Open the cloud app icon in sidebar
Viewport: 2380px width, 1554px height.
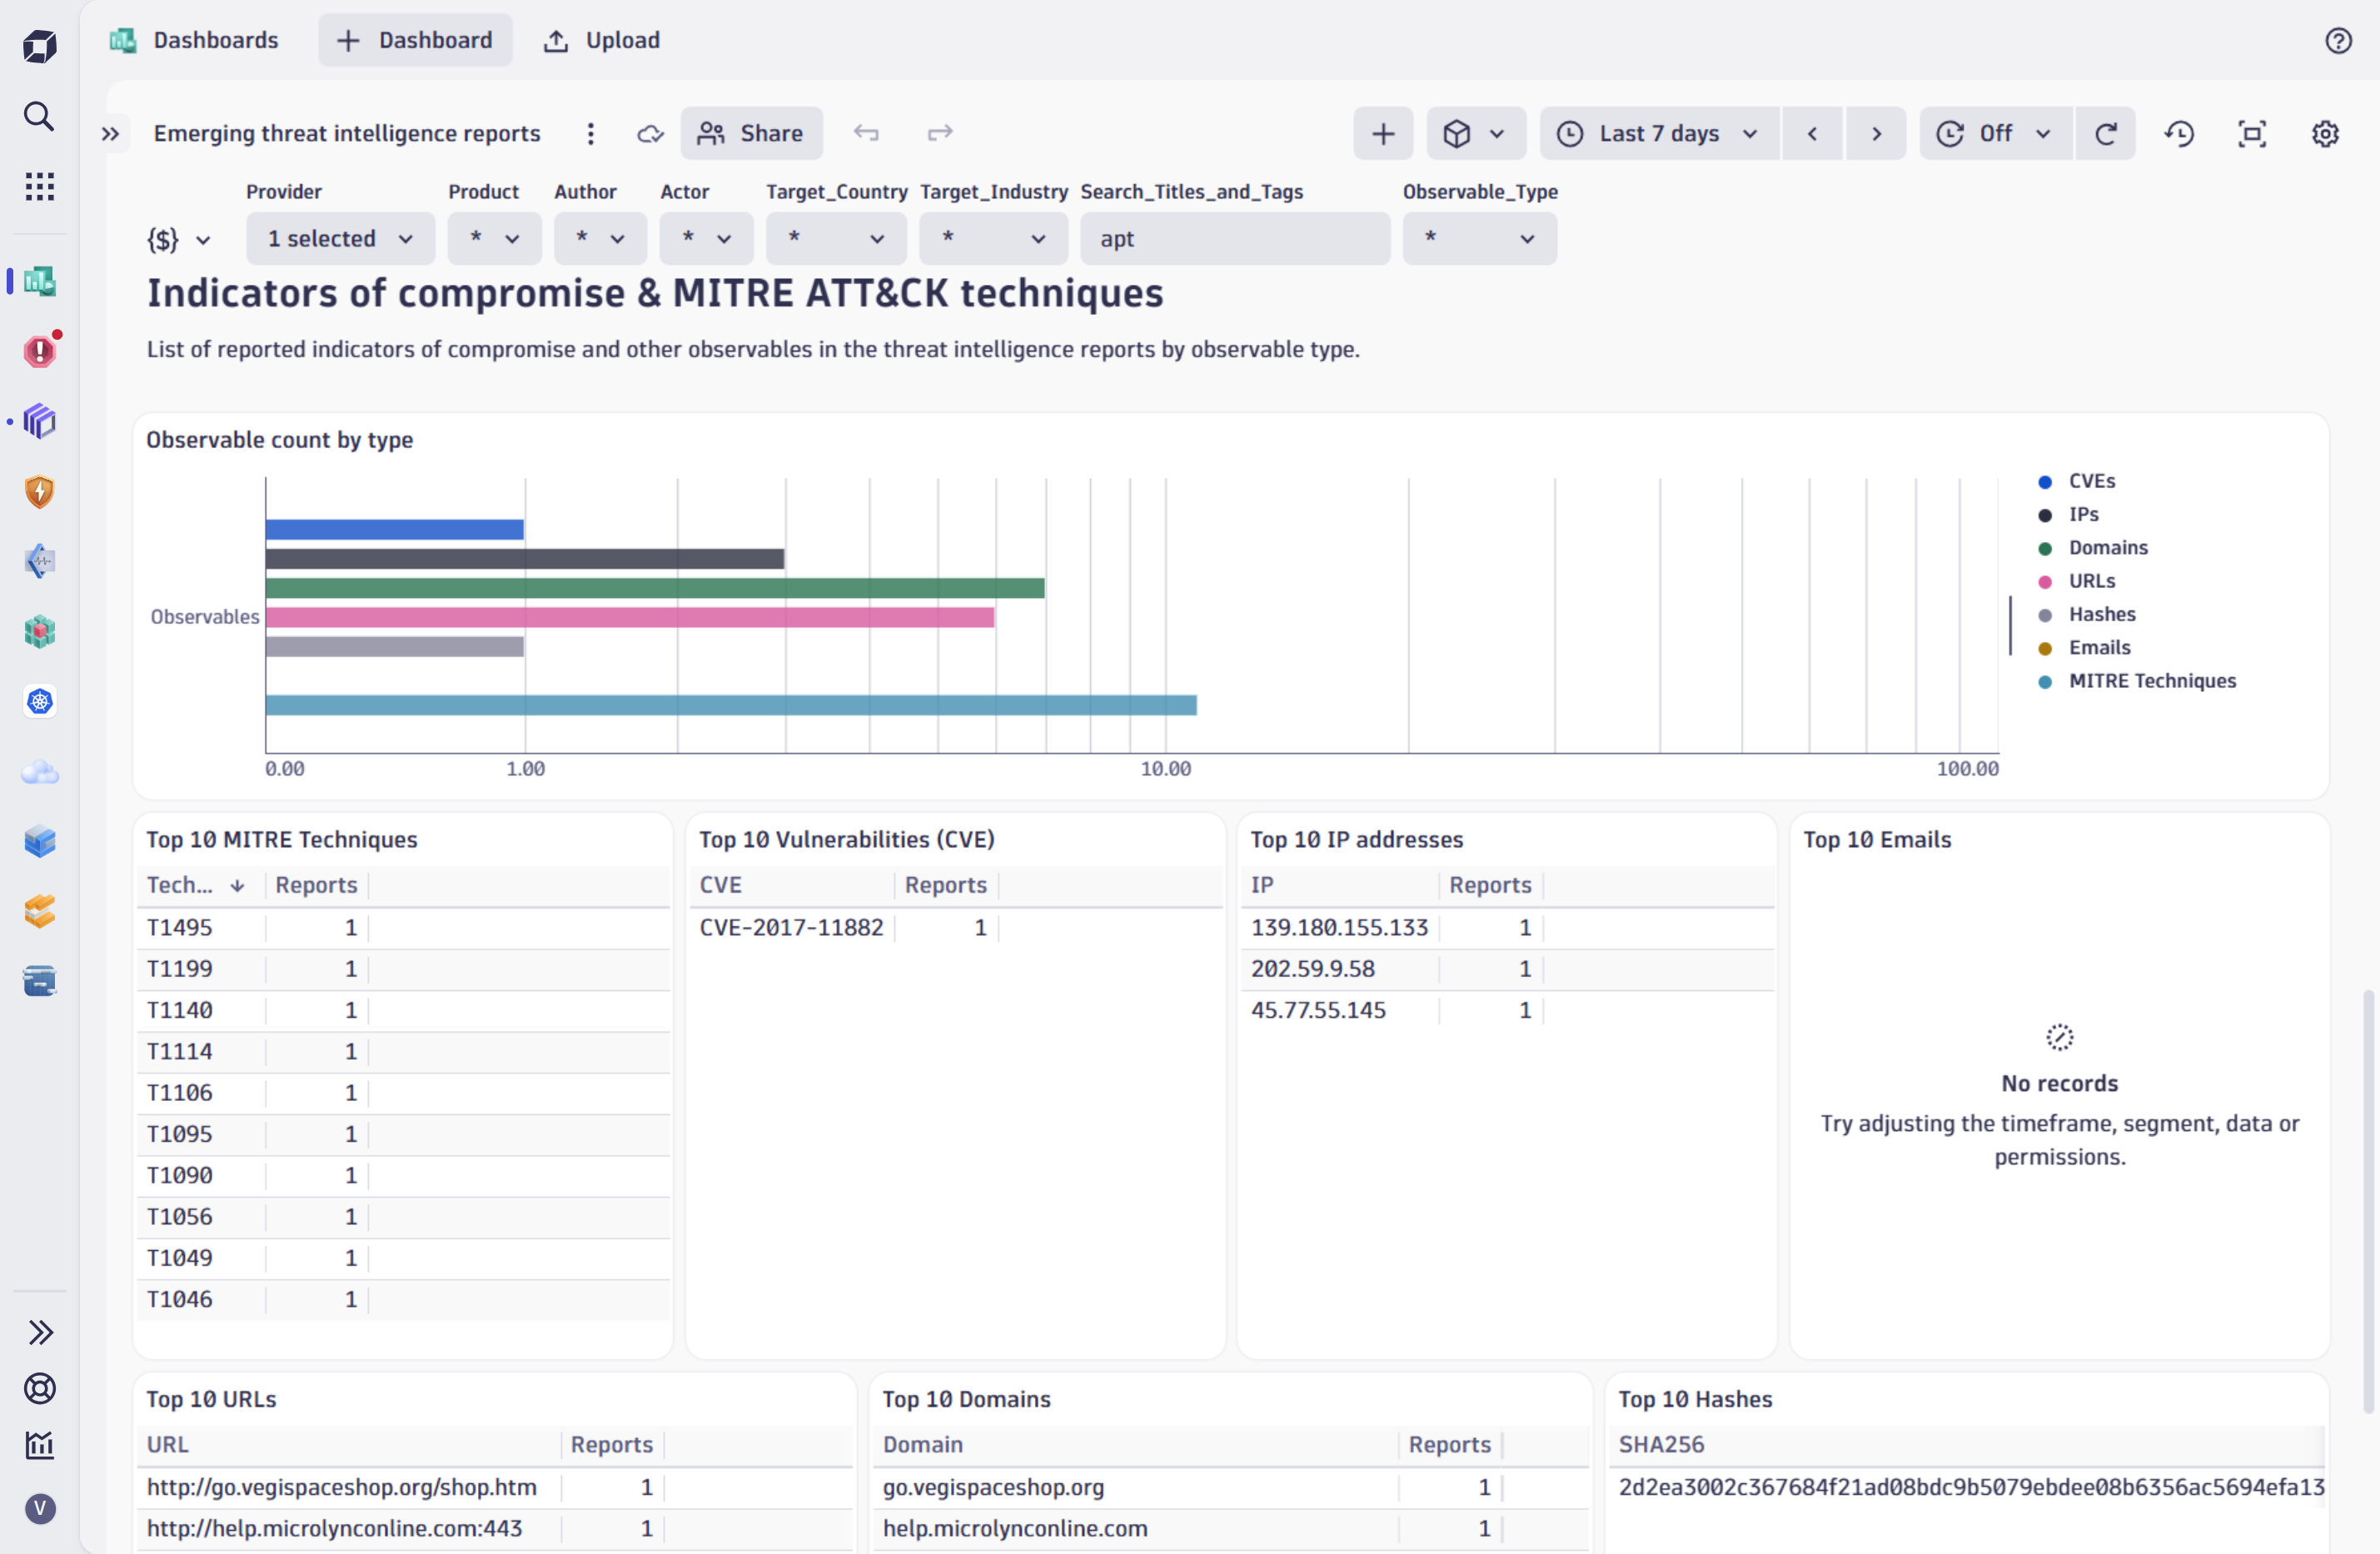click(x=40, y=772)
